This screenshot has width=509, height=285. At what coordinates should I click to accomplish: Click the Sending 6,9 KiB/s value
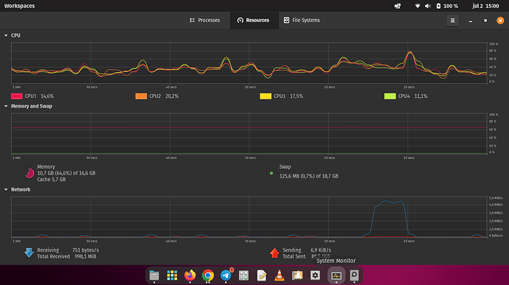(x=321, y=250)
